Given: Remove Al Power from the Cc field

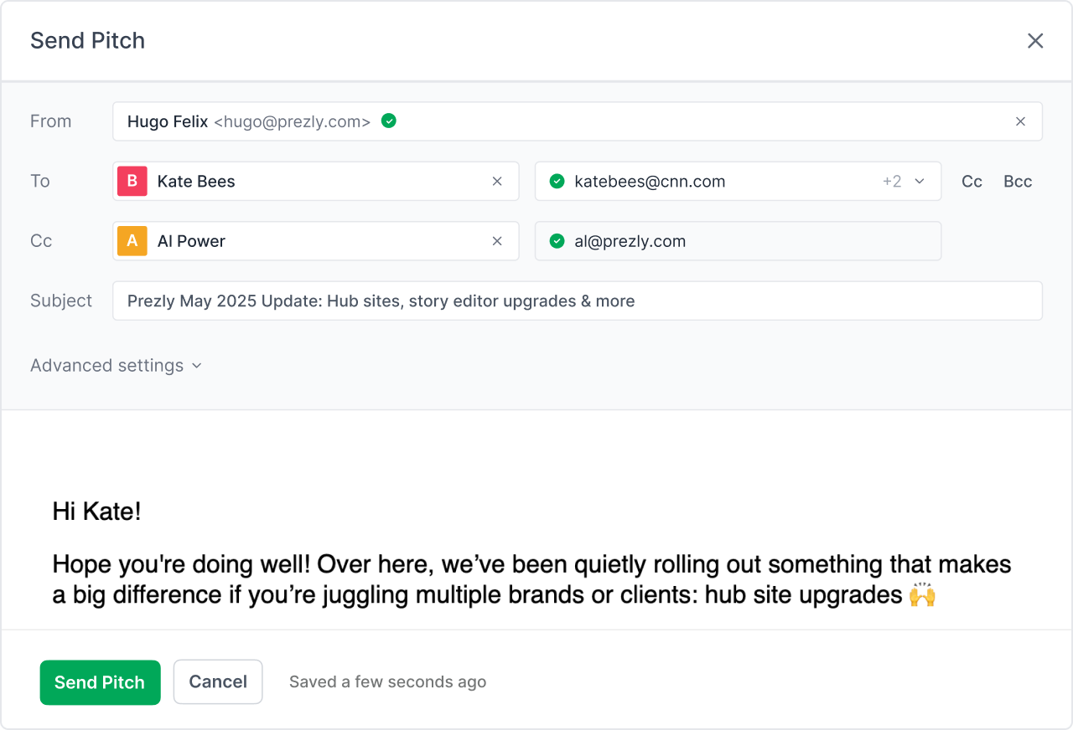Looking at the screenshot, I should tap(497, 241).
